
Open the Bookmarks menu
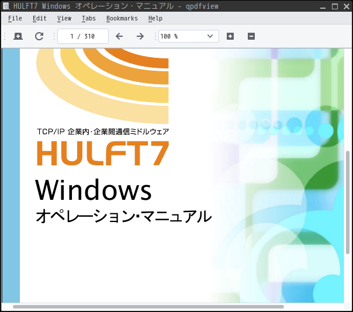122,18
